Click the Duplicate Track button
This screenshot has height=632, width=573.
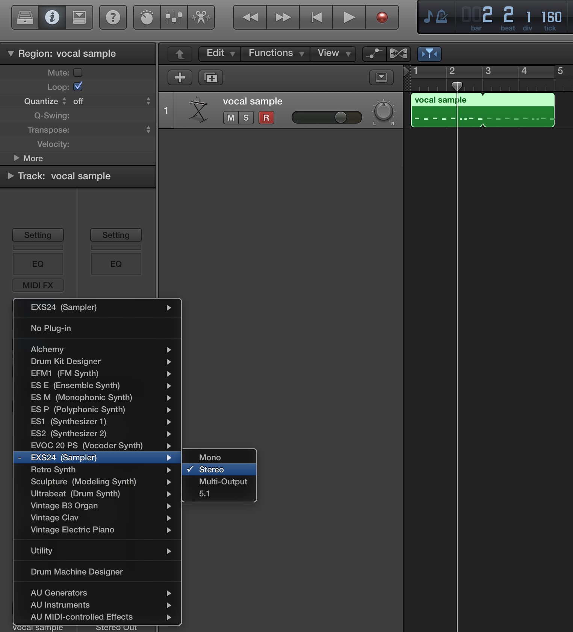click(x=211, y=77)
